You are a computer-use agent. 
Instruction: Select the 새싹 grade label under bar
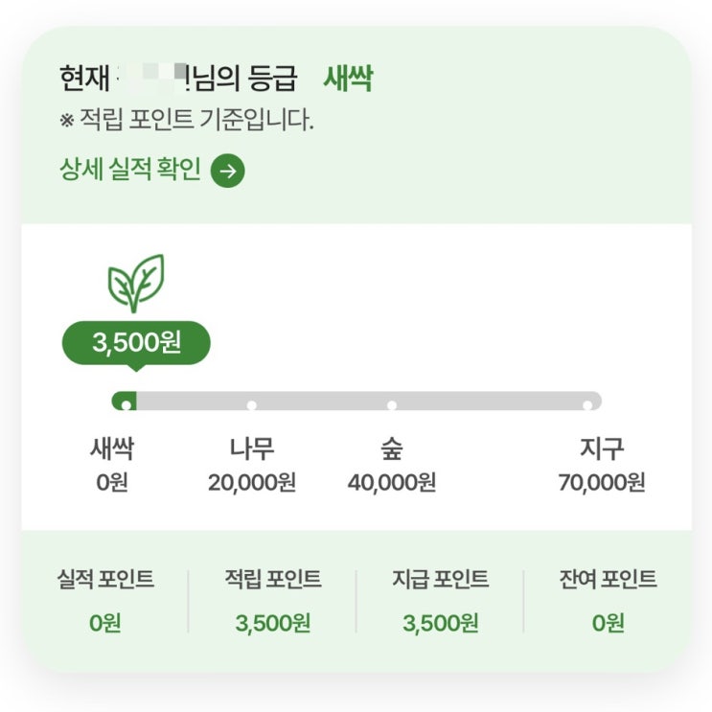point(112,448)
